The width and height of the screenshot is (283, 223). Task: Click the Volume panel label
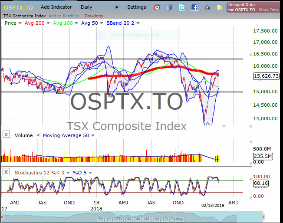(23, 135)
